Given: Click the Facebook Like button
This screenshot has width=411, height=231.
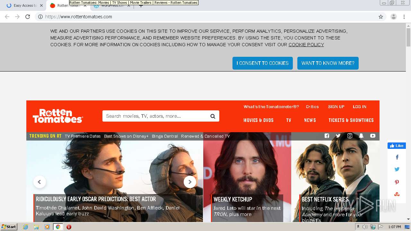Looking at the screenshot, I should pyautogui.click(x=397, y=146).
